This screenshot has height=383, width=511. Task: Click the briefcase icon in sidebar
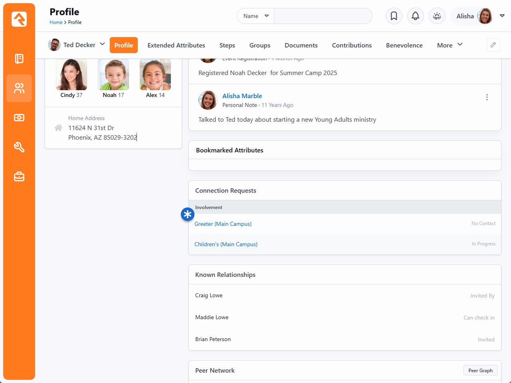(19, 176)
